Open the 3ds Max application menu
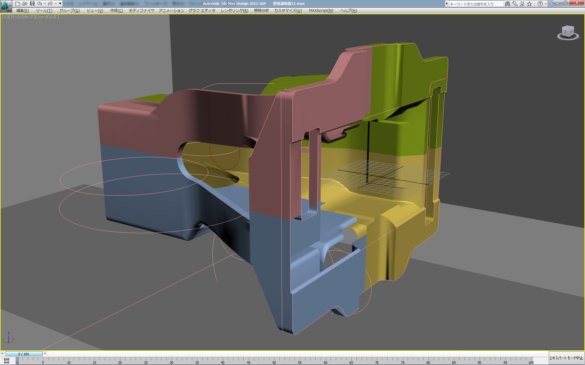The width and height of the screenshot is (585, 365). pos(5,5)
